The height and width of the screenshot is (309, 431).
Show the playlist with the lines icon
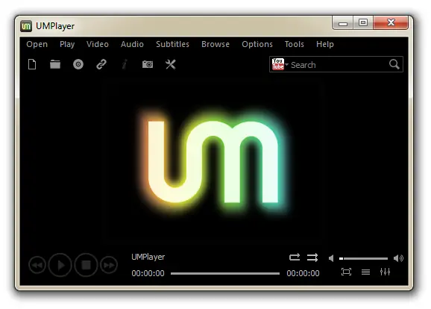coord(365,272)
